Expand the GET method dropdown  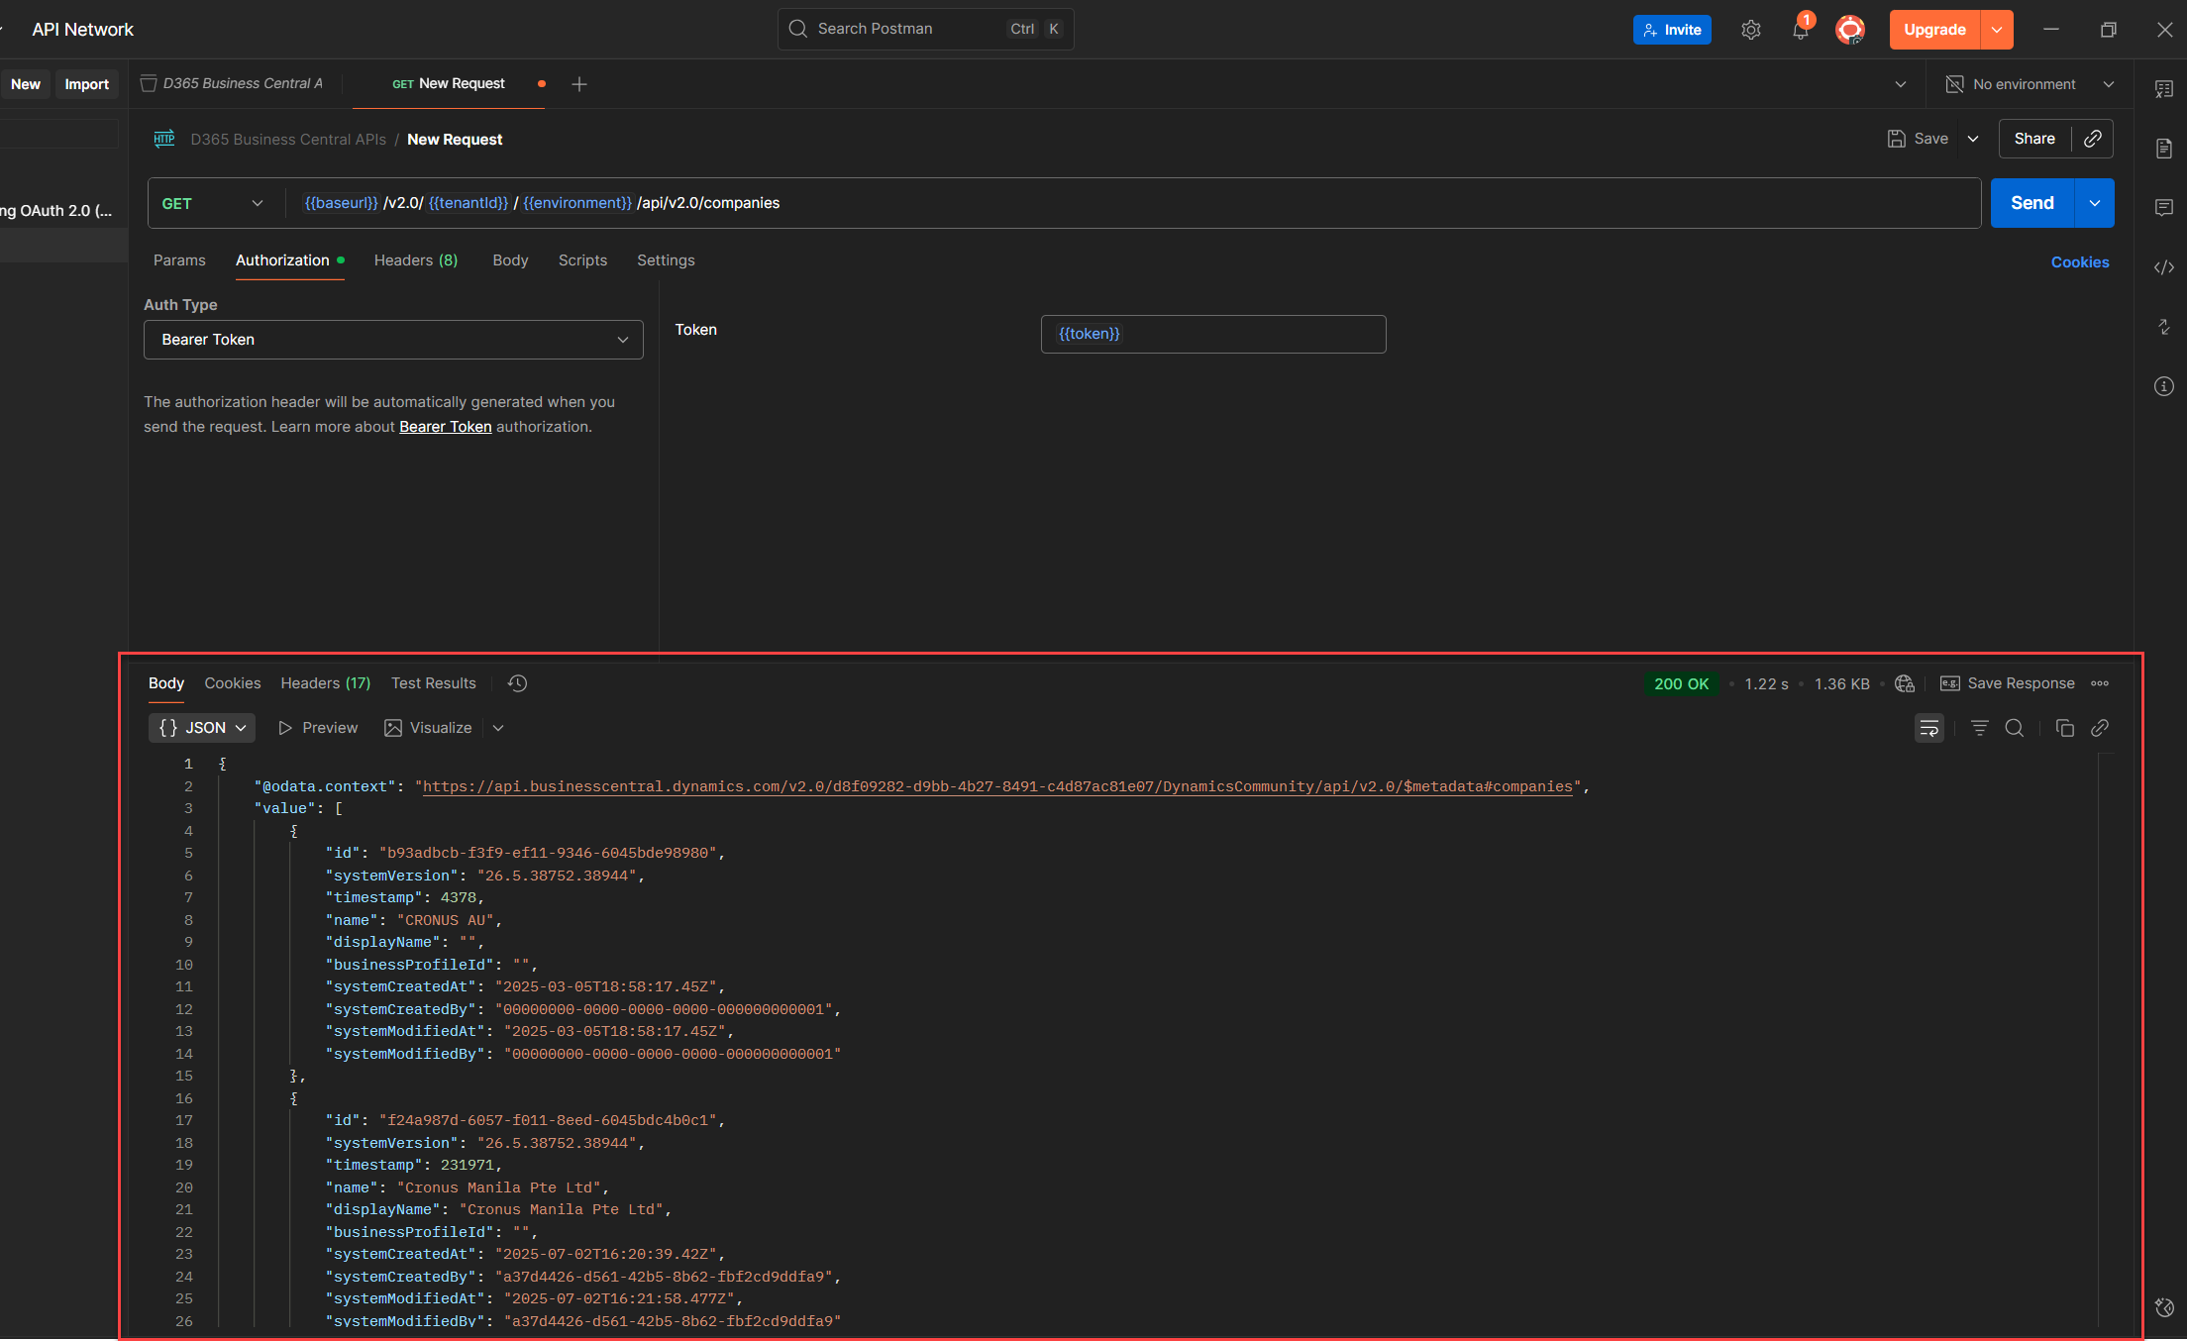pyautogui.click(x=213, y=203)
